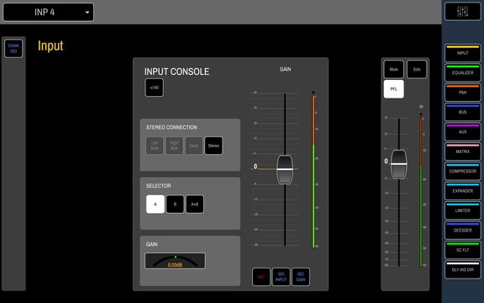Mute the channel

tap(393, 69)
